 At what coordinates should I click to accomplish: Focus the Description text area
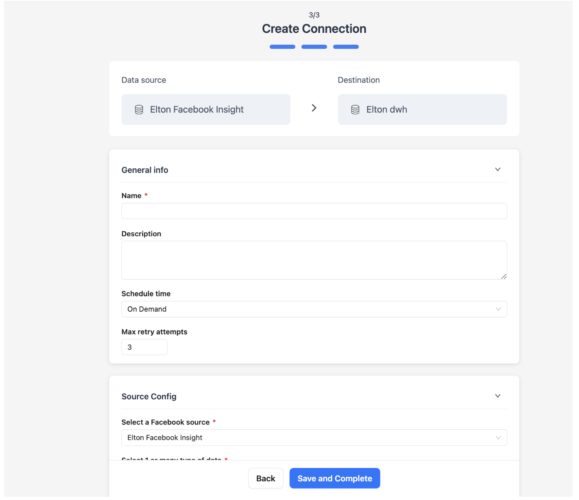coord(314,260)
